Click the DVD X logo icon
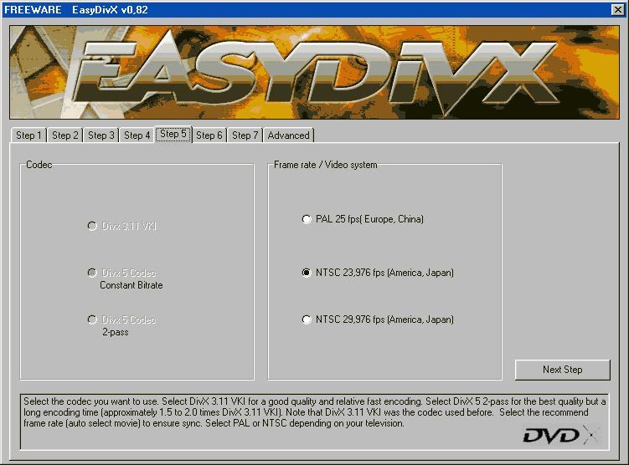This screenshot has width=629, height=465. point(560,435)
